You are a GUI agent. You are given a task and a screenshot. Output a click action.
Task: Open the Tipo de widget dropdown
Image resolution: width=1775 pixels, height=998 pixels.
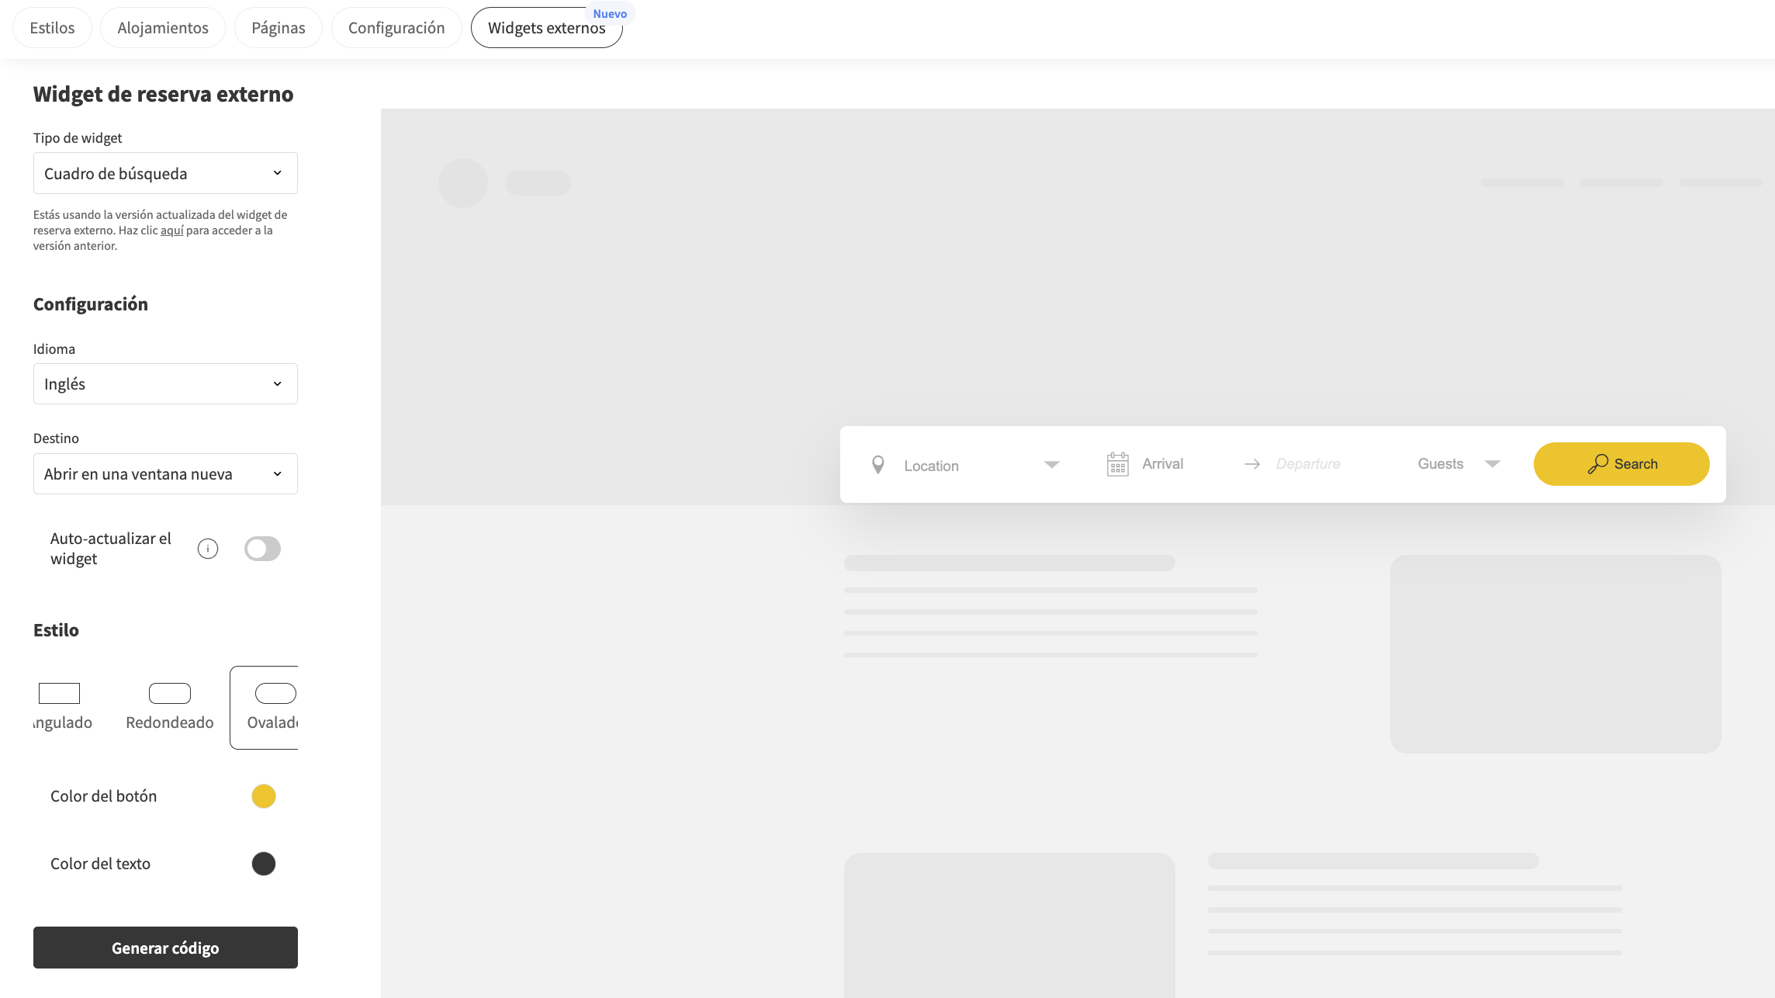pos(165,173)
